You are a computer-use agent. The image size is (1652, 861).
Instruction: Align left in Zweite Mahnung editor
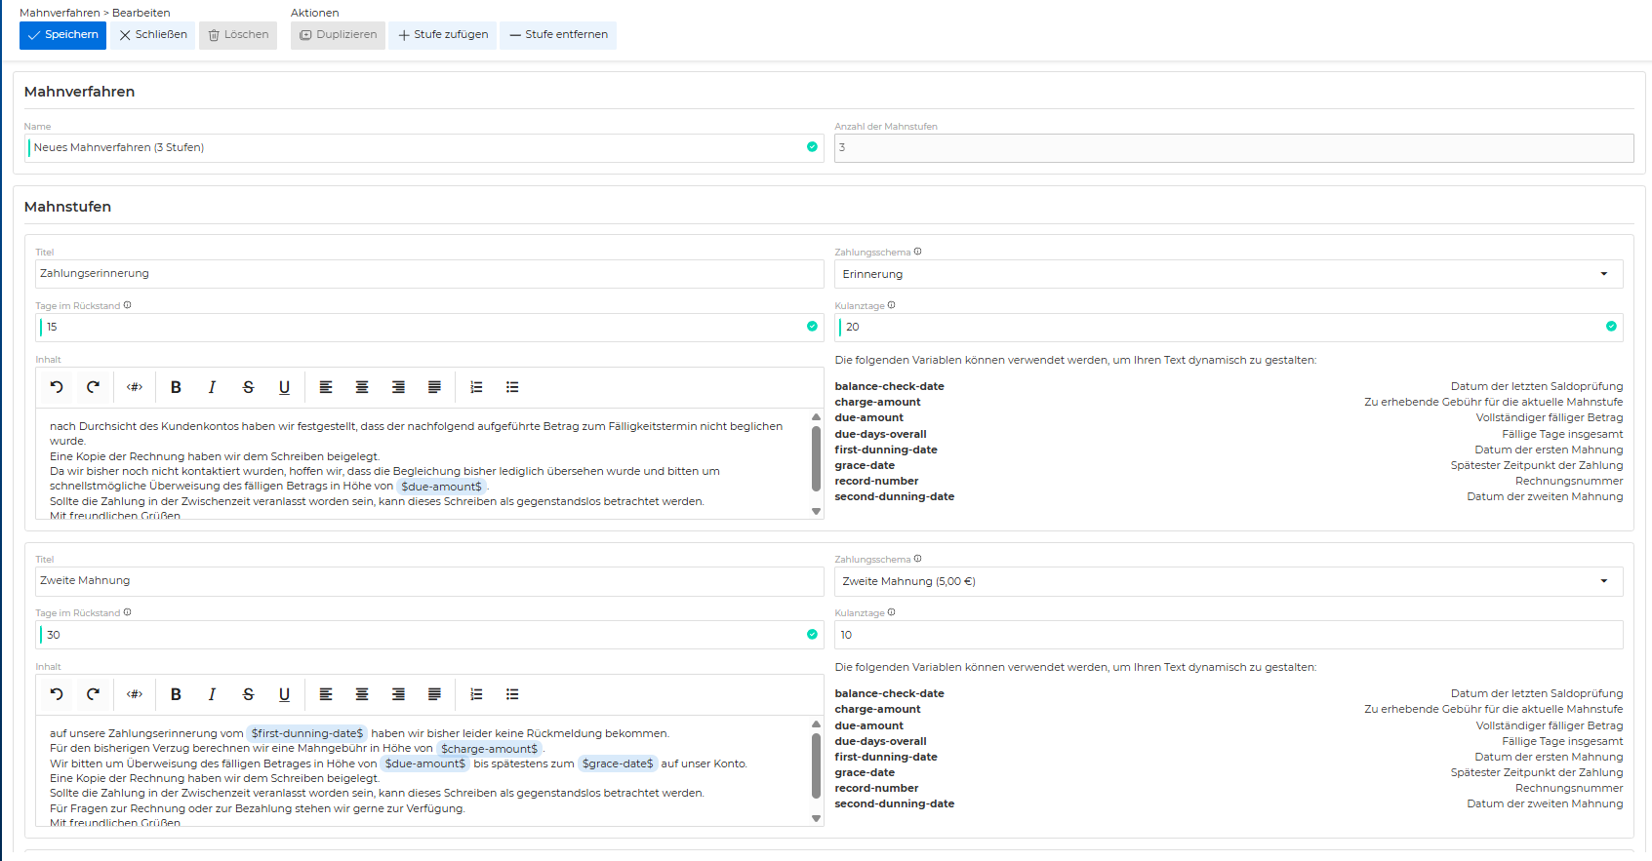(326, 694)
